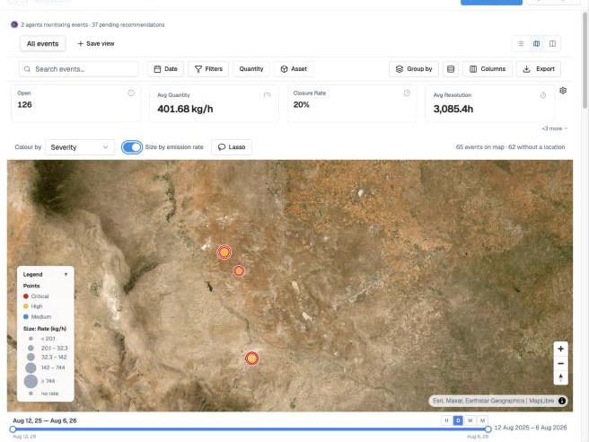Click the Avg Quantity card icon
Image resolution: width=589 pixels, height=442 pixels.
click(267, 95)
